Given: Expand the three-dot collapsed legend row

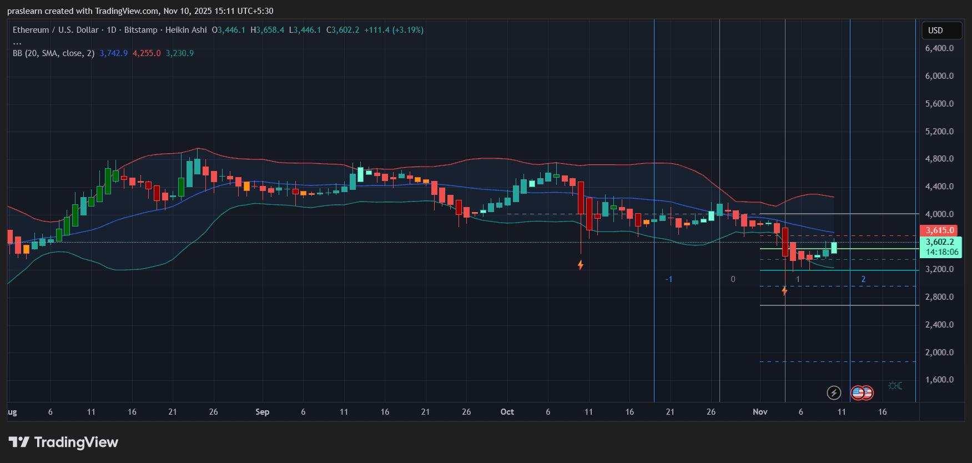Looking at the screenshot, I should [x=17, y=42].
